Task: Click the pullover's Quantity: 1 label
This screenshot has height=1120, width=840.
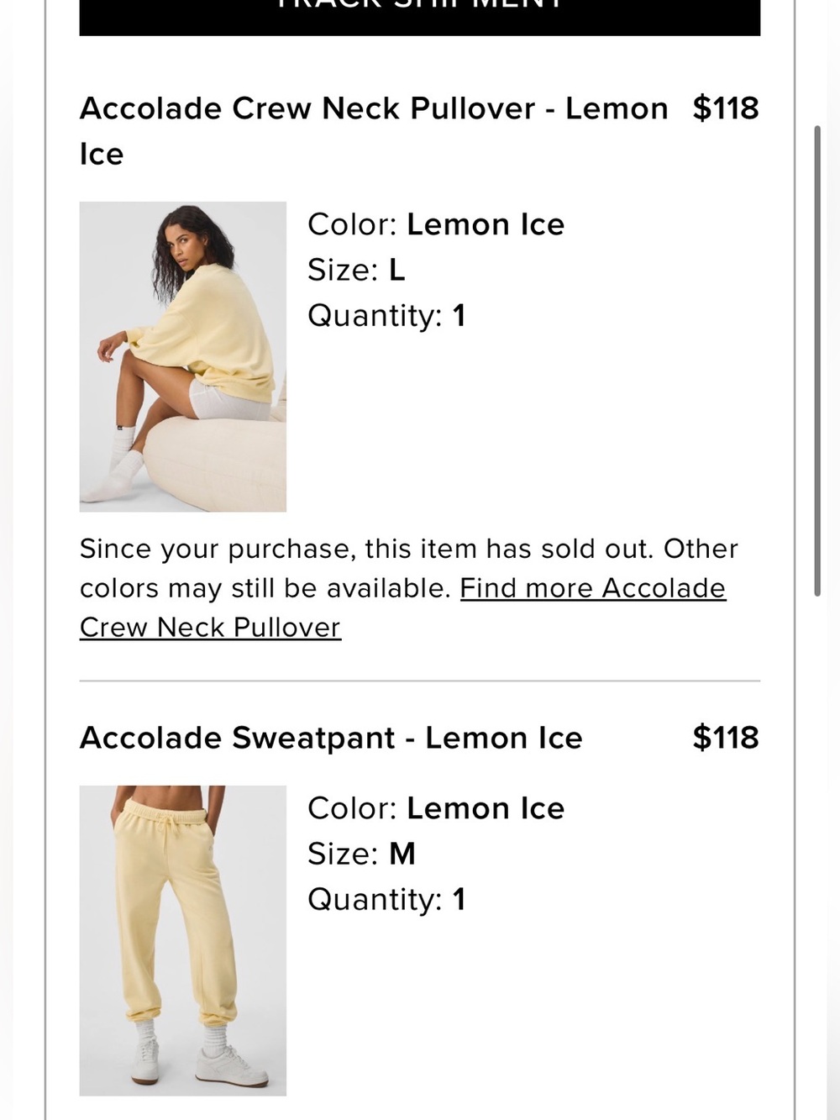Action: click(x=386, y=316)
